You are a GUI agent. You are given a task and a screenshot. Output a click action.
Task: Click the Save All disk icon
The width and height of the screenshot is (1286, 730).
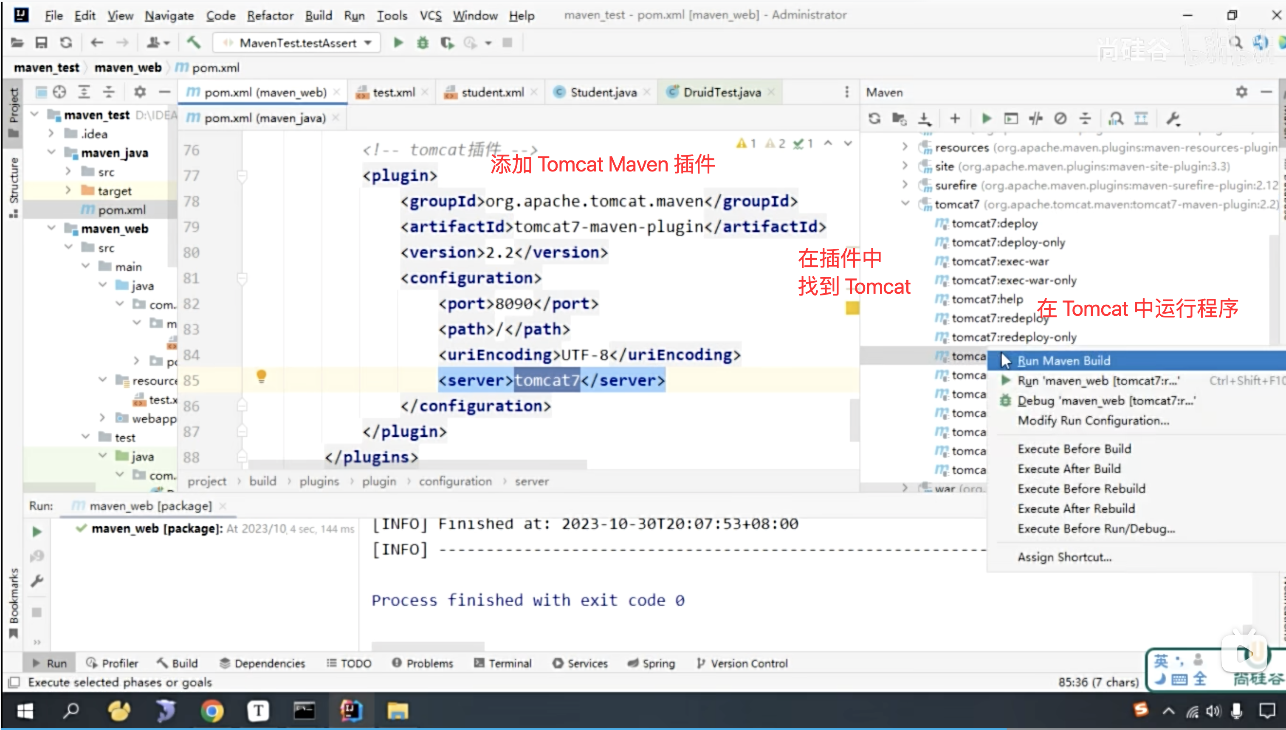pos(41,43)
